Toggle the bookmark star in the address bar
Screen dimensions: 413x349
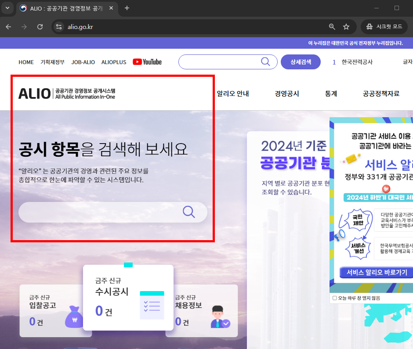tap(346, 27)
